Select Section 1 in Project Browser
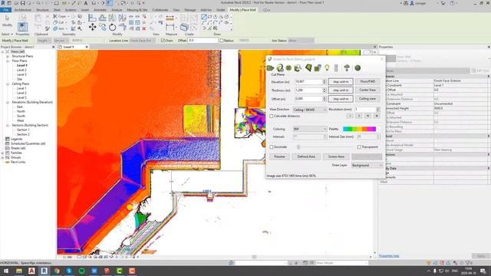 23,130
